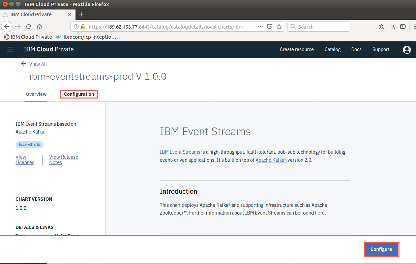Click the IBM Cloud Private header logo
Viewport: 416px width, 264px height.
click(x=49, y=49)
